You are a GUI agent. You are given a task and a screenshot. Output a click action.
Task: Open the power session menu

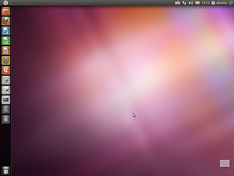[x=231, y=3]
